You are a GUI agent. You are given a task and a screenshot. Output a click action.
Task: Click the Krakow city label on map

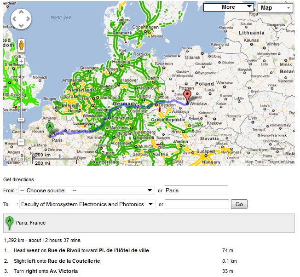(x=214, y=123)
